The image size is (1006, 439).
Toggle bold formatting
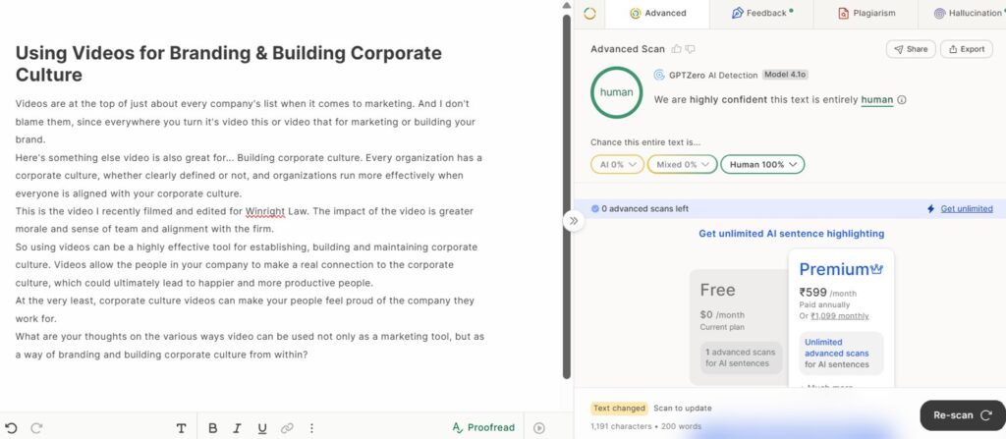coord(213,428)
